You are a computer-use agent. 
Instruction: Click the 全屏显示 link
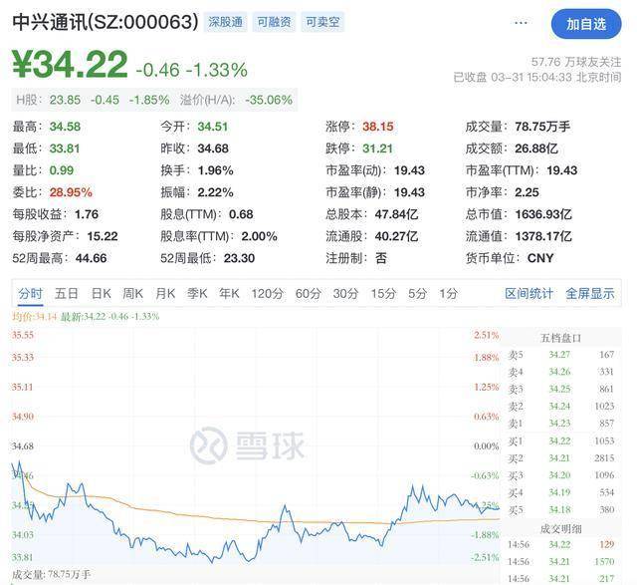click(x=590, y=293)
